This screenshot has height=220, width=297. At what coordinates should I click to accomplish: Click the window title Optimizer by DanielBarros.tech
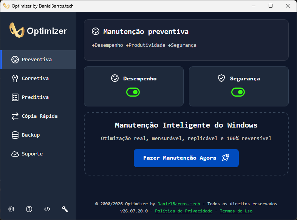click(x=43, y=6)
